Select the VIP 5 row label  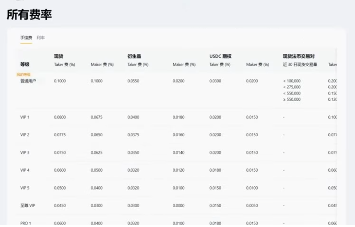coord(25,188)
